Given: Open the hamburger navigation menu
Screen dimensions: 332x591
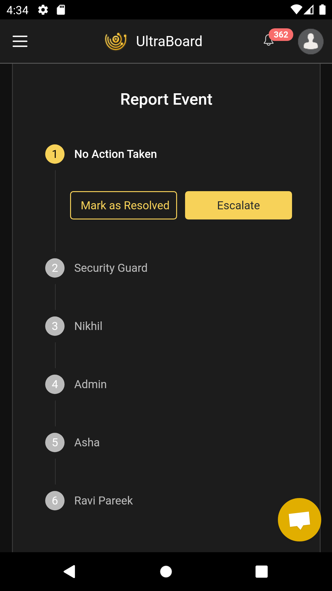Looking at the screenshot, I should coord(20,41).
